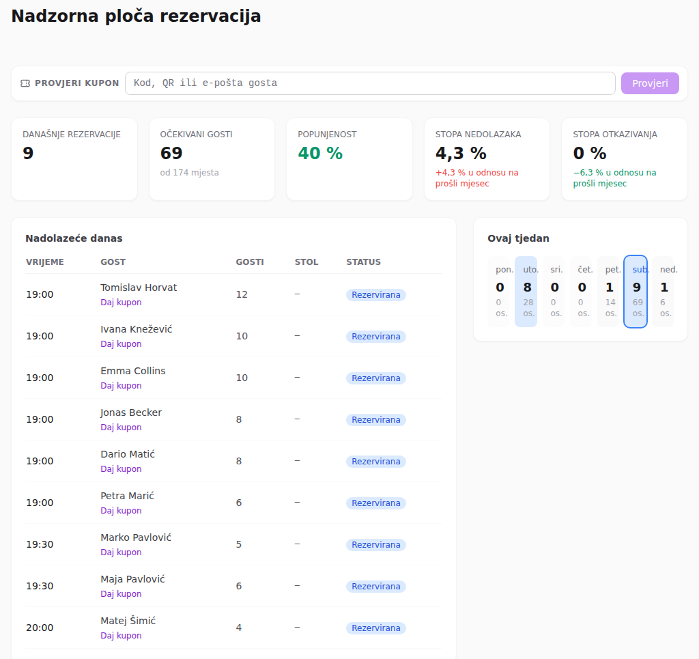Image resolution: width=699 pixels, height=659 pixels.
Task: Click the Gost column header
Action: pos(113,262)
